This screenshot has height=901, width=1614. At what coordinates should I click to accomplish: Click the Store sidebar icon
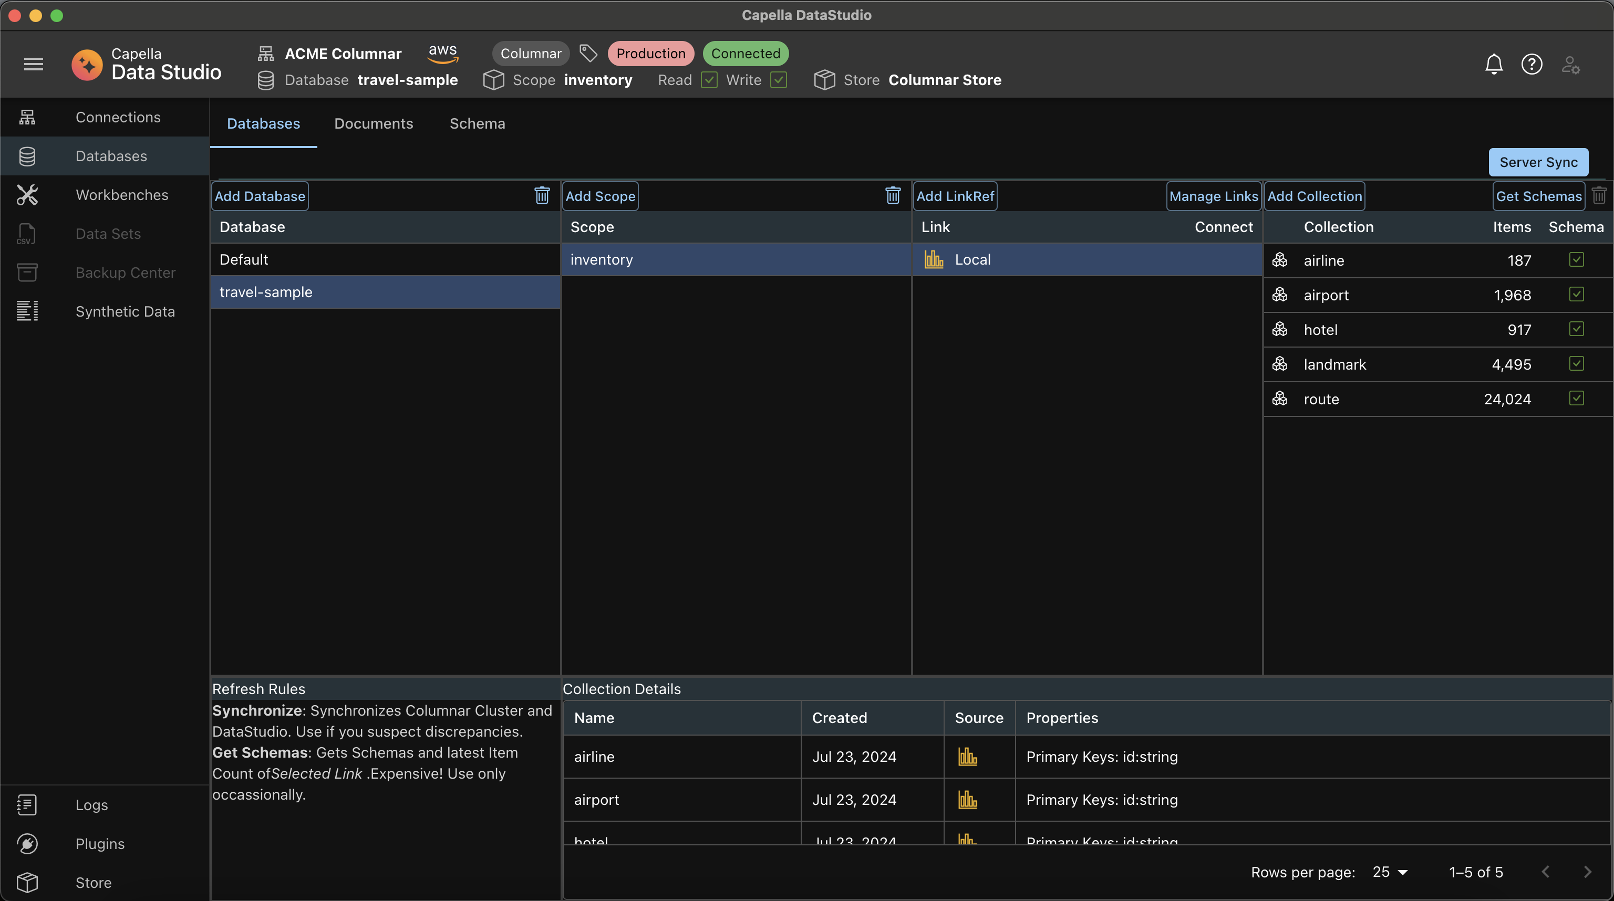click(x=27, y=881)
